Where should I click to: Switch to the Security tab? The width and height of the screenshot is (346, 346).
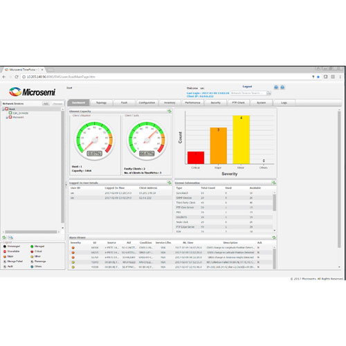[x=215, y=102]
